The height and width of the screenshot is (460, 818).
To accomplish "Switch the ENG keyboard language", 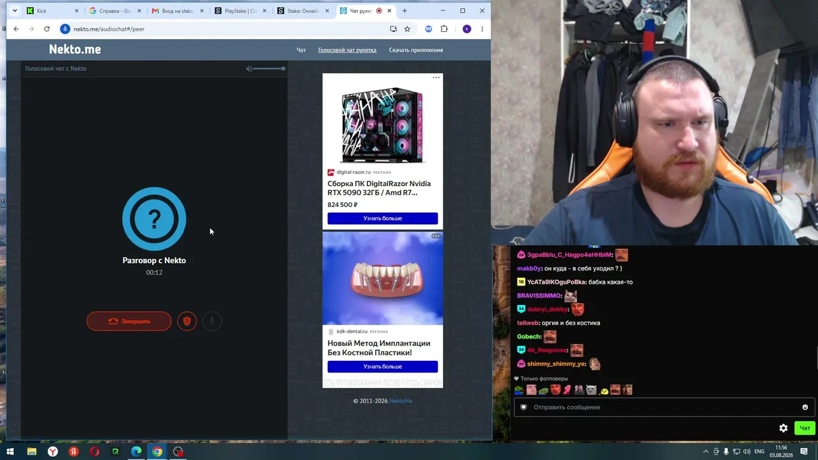I will 759,452.
